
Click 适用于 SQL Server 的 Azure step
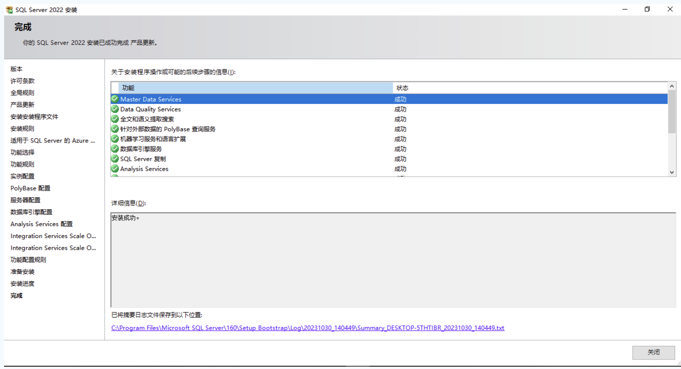click(x=53, y=140)
